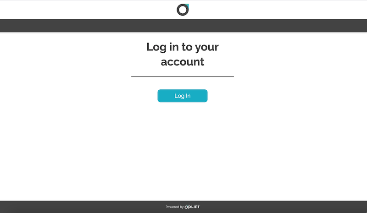Click the blank white area below the Log In button
This screenshot has width=367, height=213.
pos(182,150)
